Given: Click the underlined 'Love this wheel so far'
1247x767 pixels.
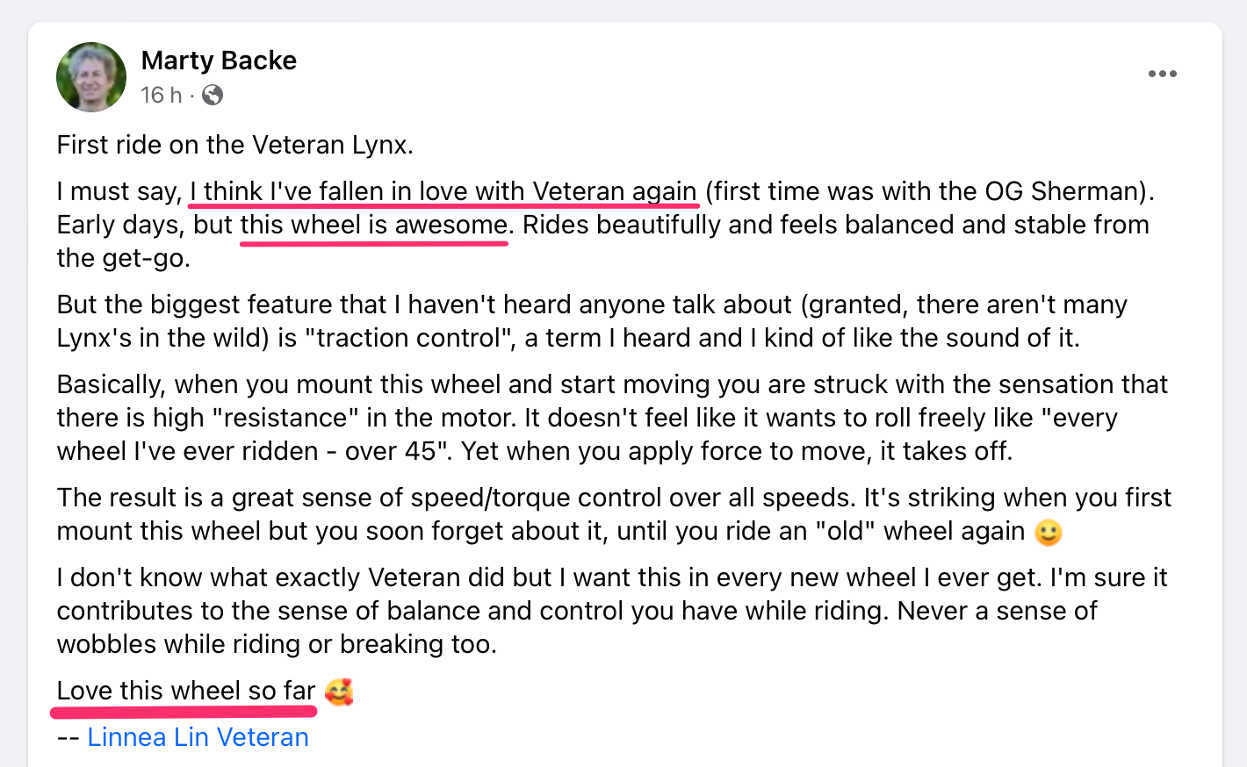Looking at the screenshot, I should [186, 692].
